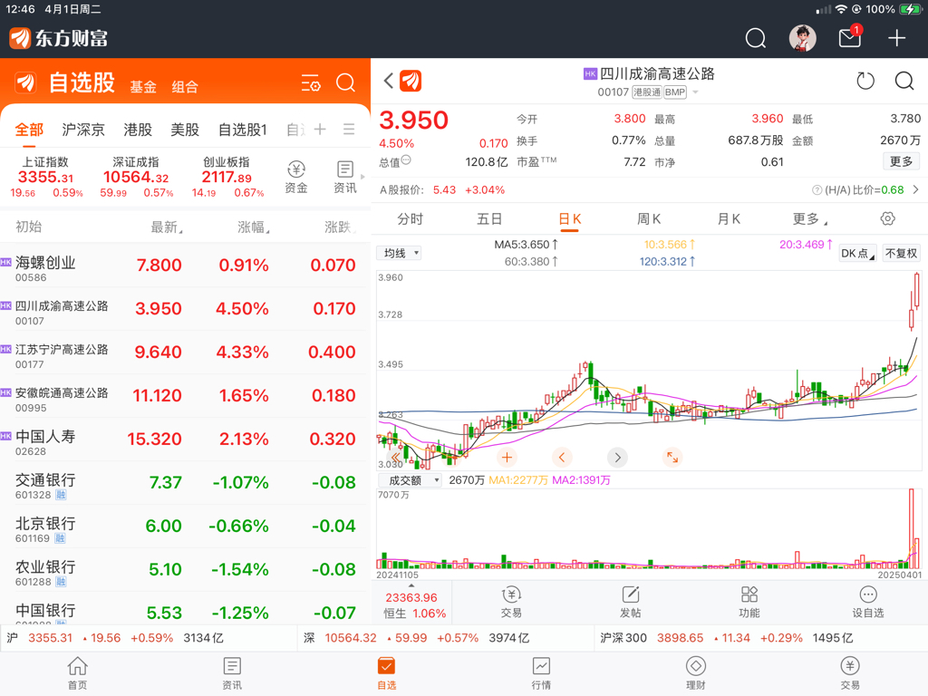Image resolution: width=928 pixels, height=696 pixels.
Task: Tap the plus icon in top header
Action: pyautogui.click(x=896, y=38)
